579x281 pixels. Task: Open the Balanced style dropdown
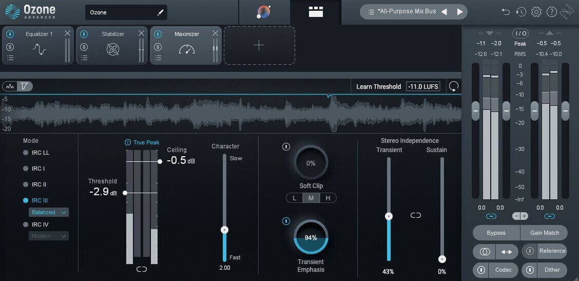[x=49, y=212]
